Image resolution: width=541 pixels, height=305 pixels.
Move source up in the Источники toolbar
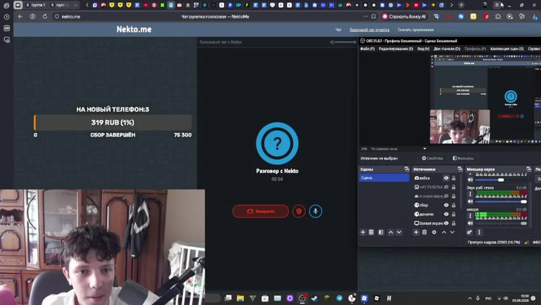point(444,232)
